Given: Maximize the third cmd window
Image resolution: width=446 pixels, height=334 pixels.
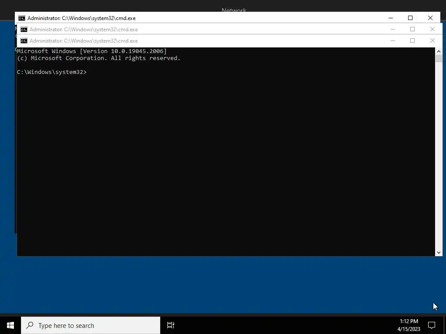Looking at the screenshot, I should point(412,40).
